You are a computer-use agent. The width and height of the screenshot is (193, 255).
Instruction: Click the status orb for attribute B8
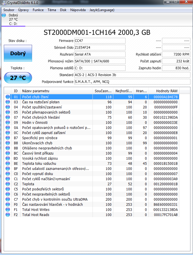point(8,143)
